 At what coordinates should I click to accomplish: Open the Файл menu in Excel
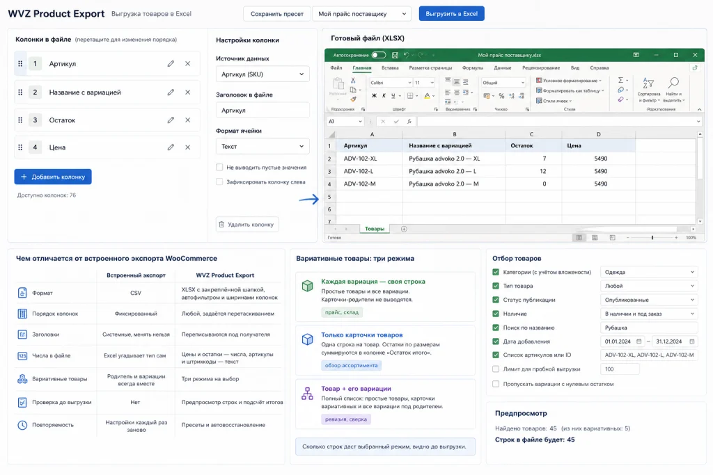click(336, 67)
